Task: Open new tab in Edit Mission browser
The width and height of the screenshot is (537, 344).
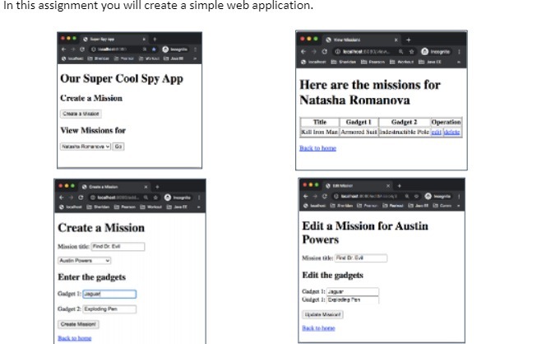Action: point(400,186)
